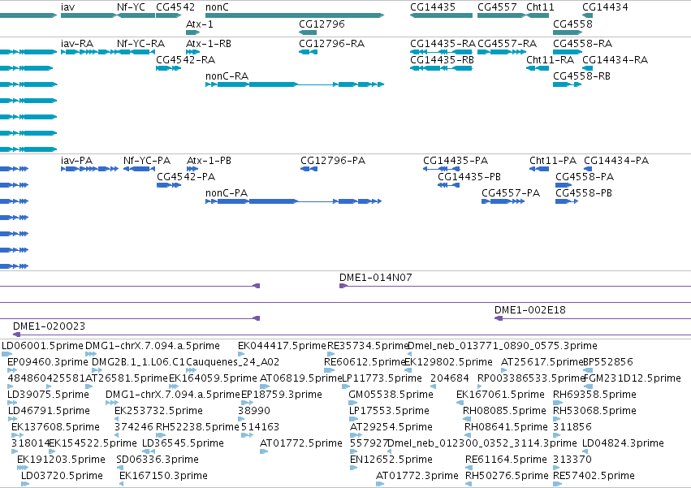Open the iav-RA transcript label
691x488 pixels.
(77, 44)
